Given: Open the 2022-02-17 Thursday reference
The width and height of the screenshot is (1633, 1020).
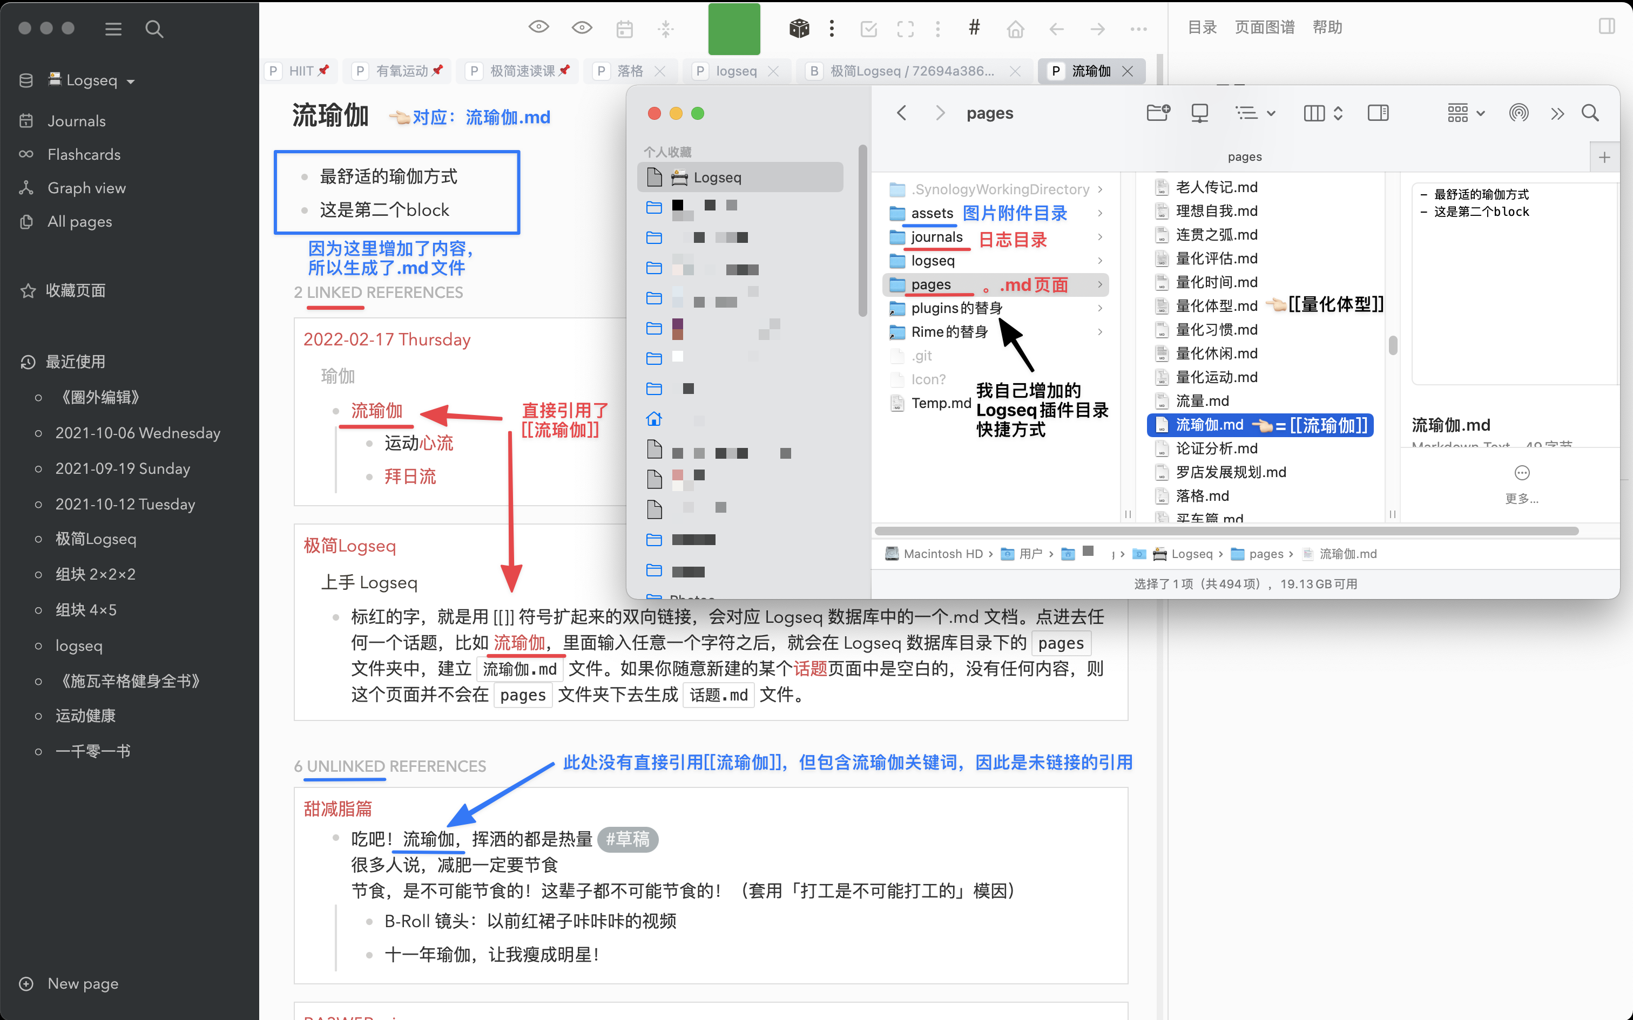Looking at the screenshot, I should pos(387,339).
